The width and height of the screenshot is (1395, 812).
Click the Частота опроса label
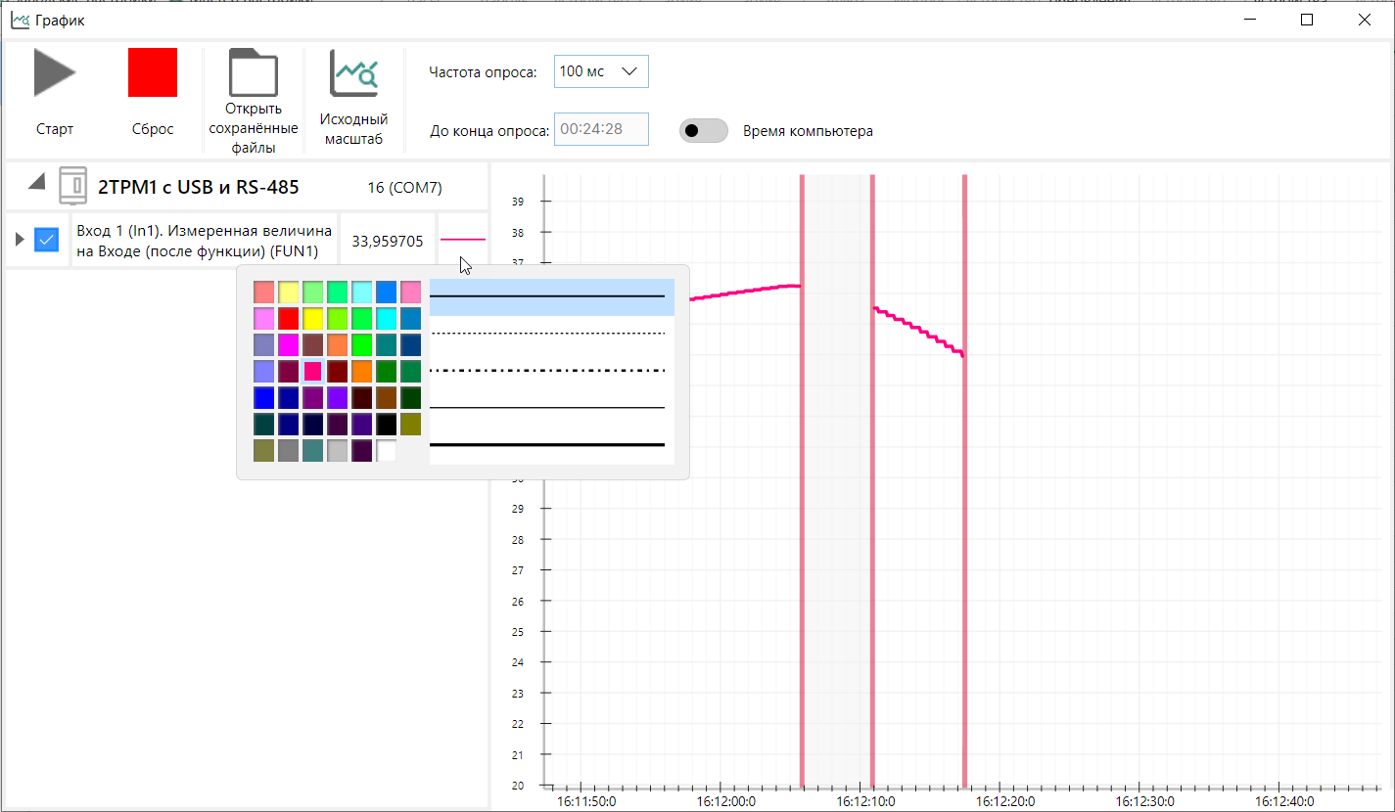pyautogui.click(x=484, y=72)
